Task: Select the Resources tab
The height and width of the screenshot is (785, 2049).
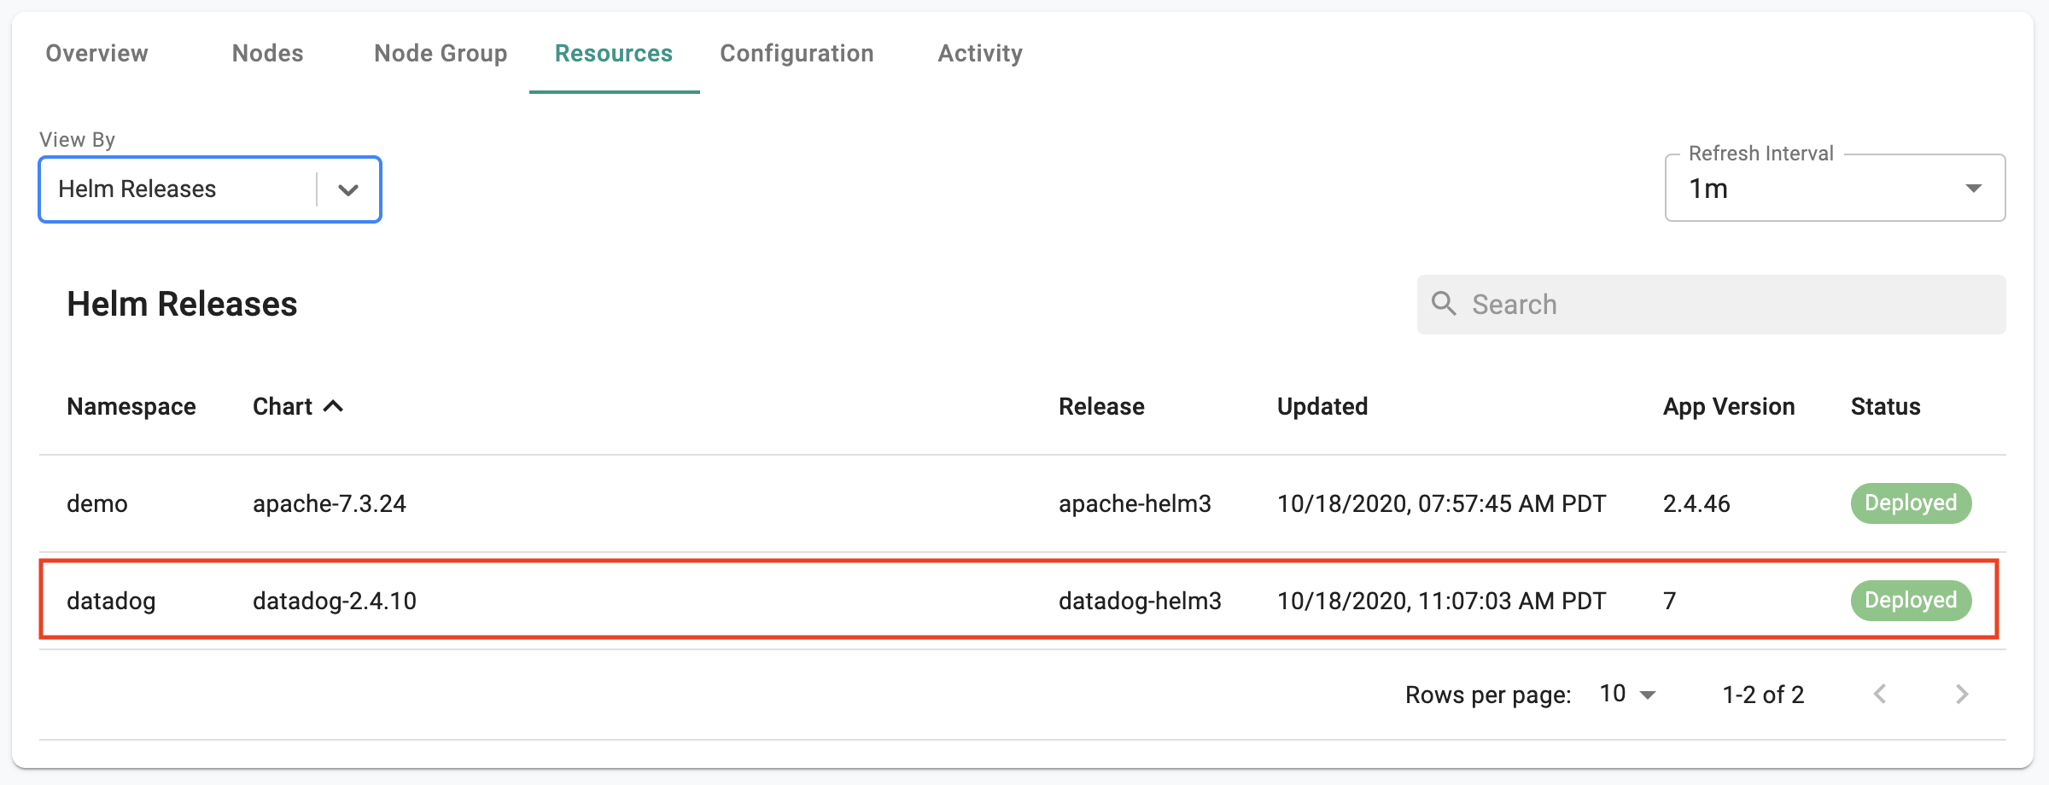Action: (x=614, y=53)
